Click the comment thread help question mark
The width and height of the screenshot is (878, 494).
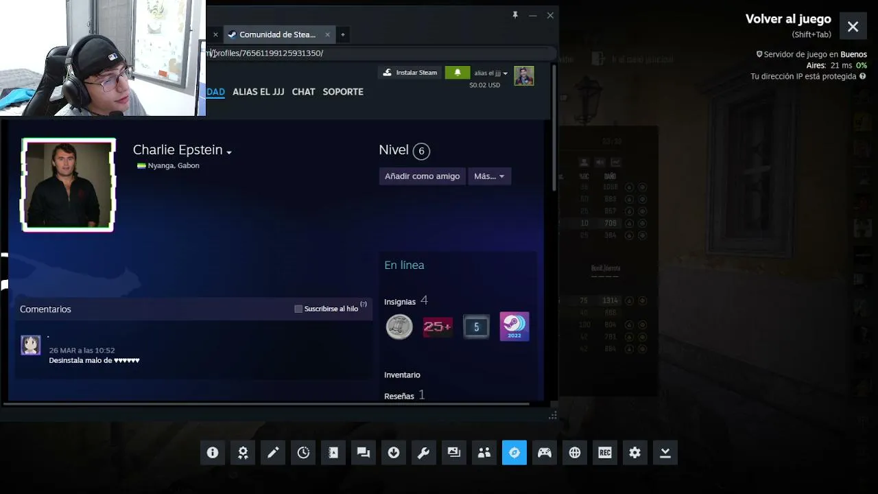pyautogui.click(x=364, y=304)
